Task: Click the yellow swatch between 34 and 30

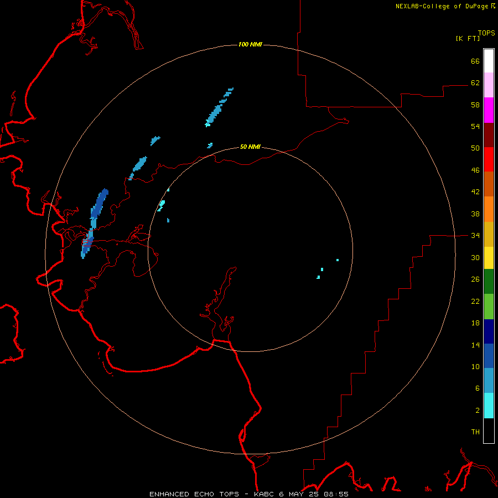Action: click(489, 258)
